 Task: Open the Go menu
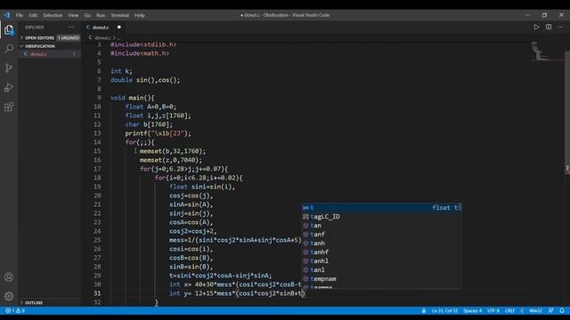(87, 15)
